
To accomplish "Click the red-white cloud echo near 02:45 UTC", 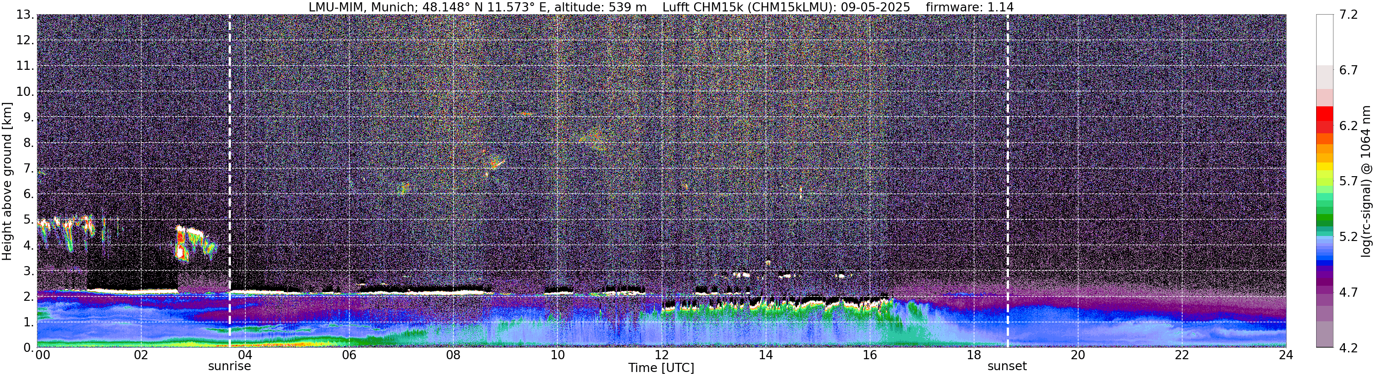I will 183,244.
